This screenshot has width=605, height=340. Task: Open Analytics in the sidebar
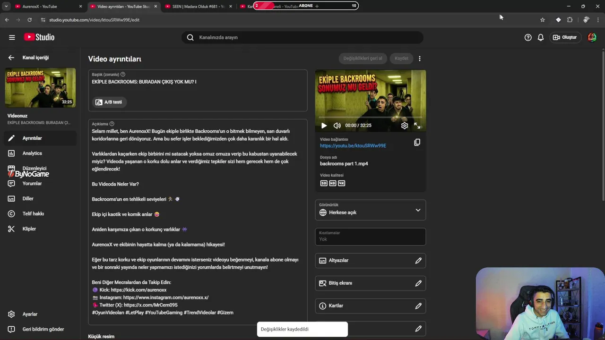40,153
